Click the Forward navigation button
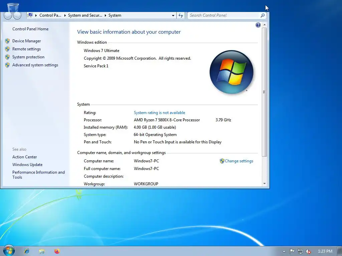 pos(17,16)
